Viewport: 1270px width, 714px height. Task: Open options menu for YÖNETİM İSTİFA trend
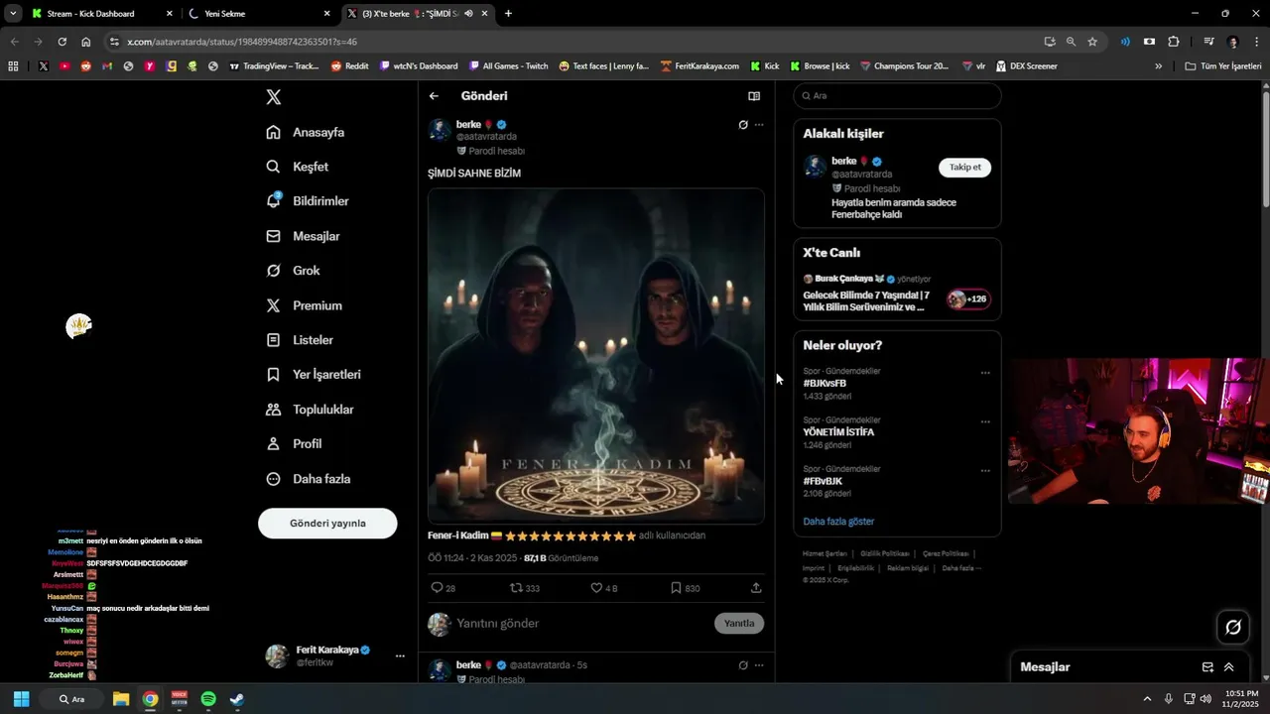pos(985,421)
